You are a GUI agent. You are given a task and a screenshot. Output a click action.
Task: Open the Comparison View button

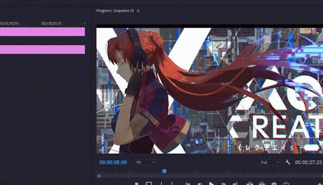click(x=286, y=183)
